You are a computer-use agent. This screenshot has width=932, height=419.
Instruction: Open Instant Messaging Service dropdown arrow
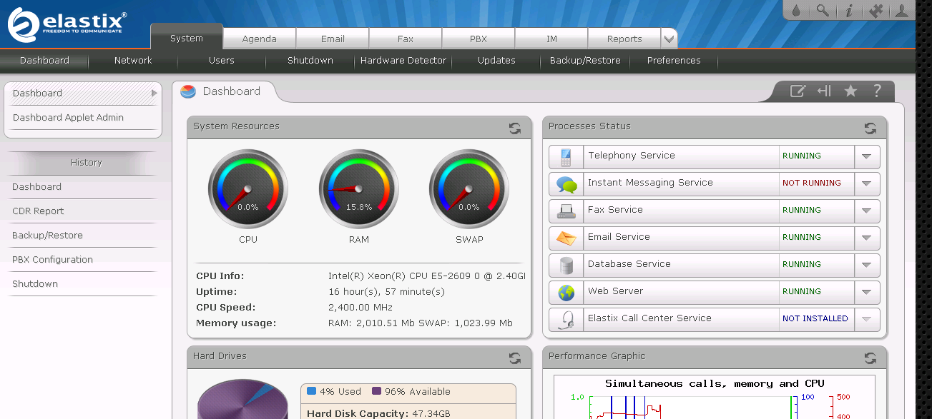pyautogui.click(x=867, y=183)
